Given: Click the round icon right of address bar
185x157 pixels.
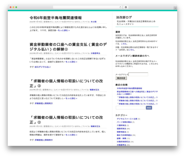Looking at the screenshot, I should pos(126,7).
